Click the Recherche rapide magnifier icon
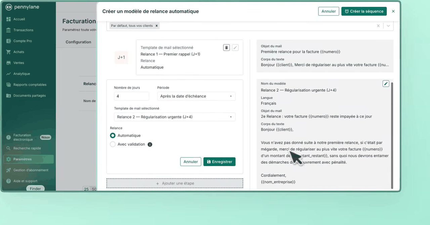430x225 pixels. tap(8, 148)
